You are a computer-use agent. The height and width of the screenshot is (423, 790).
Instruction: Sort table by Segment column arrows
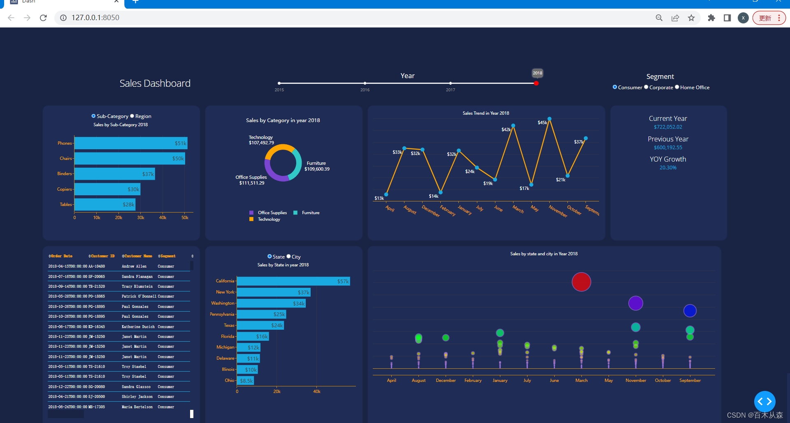[x=159, y=256]
